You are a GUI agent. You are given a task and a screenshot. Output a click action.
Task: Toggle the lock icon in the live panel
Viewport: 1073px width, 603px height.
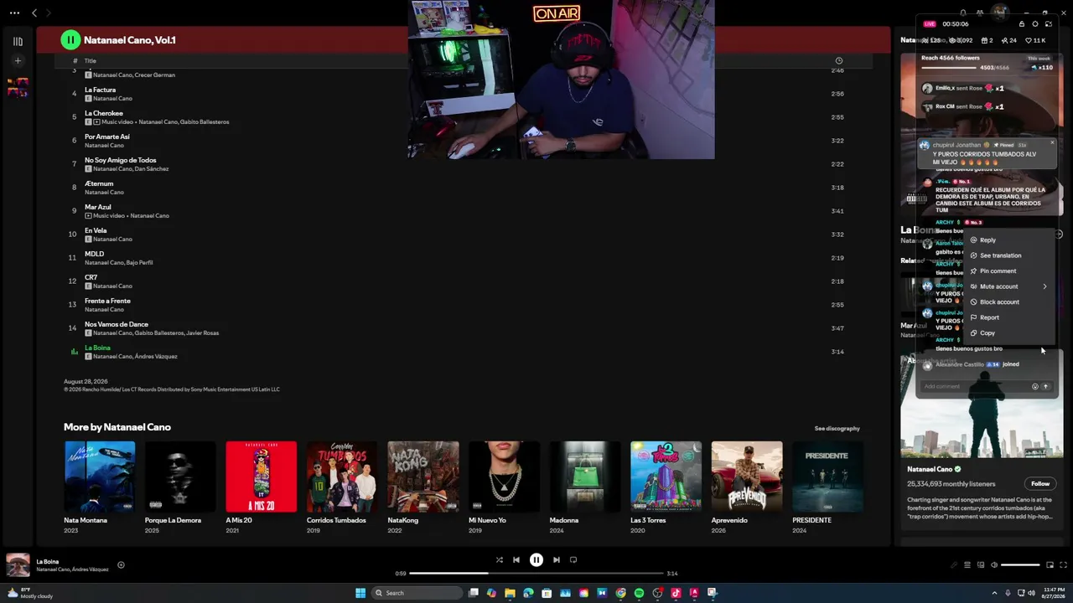(1022, 24)
